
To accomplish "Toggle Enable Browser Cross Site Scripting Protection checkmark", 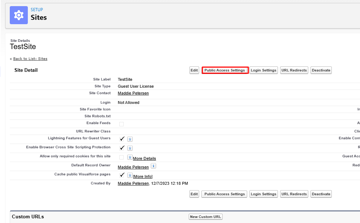I will click(122, 148).
